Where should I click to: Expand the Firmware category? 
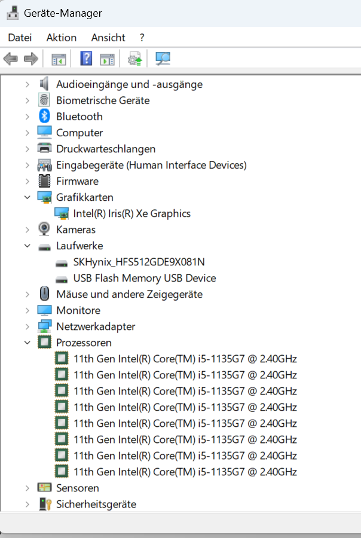[27, 181]
